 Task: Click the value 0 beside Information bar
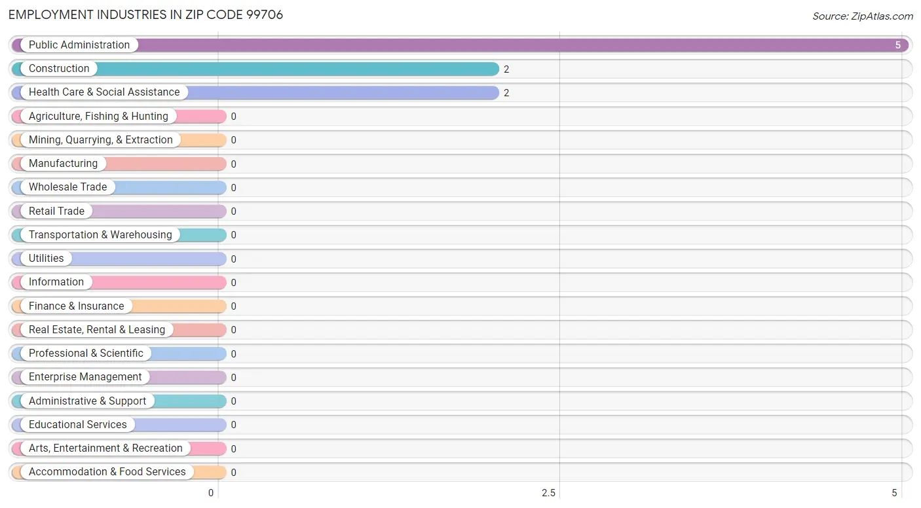click(x=233, y=283)
